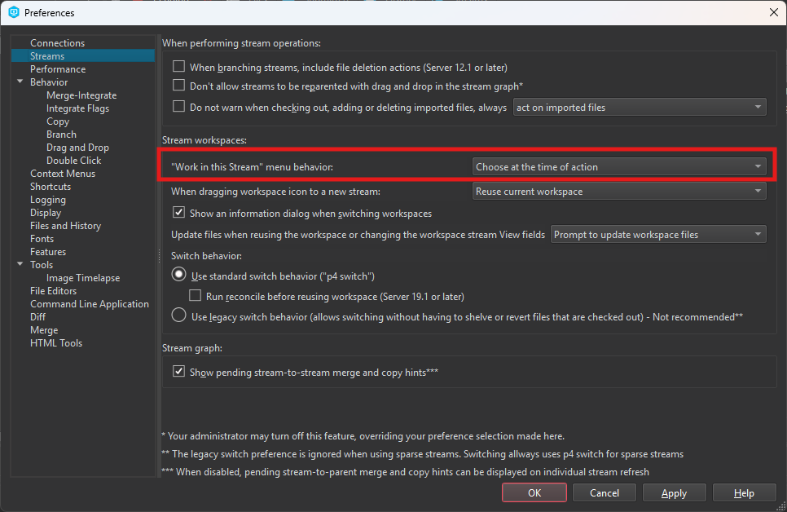The image size is (787, 512).
Task: Click the Apply button
Action: point(674,492)
